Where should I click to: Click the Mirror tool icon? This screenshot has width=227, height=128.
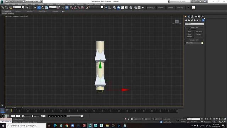point(106,7)
